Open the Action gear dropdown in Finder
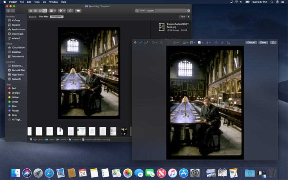288x180 pixels. [x=62, y=11]
